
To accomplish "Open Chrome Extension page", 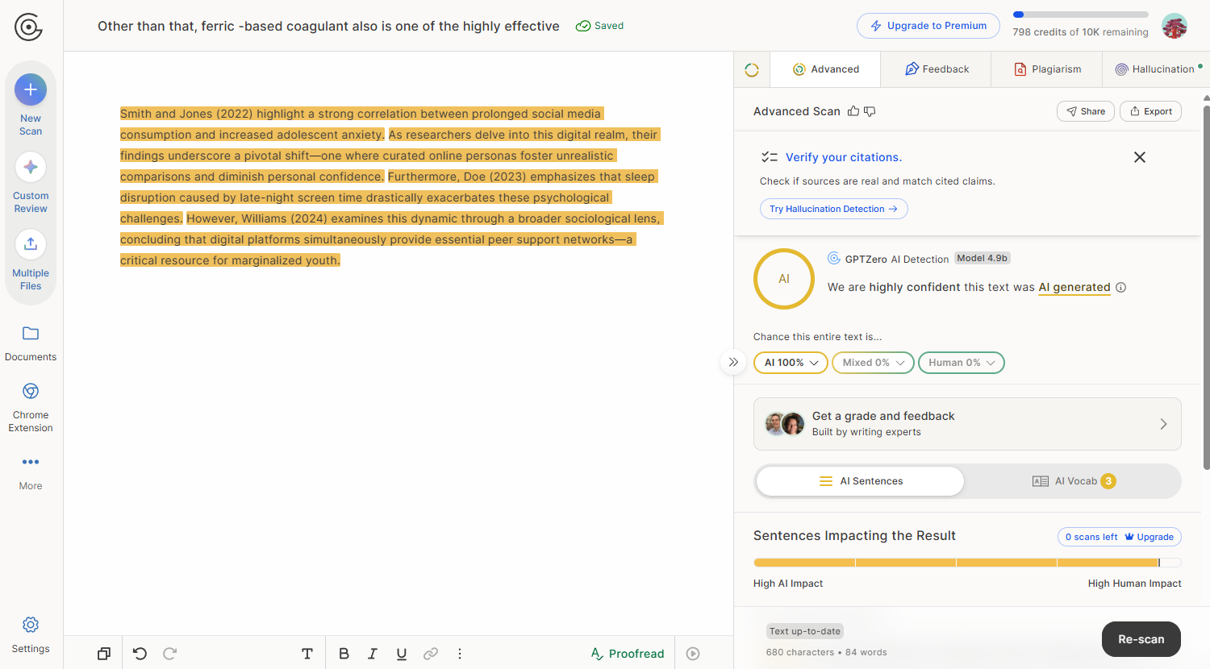I will (x=31, y=408).
